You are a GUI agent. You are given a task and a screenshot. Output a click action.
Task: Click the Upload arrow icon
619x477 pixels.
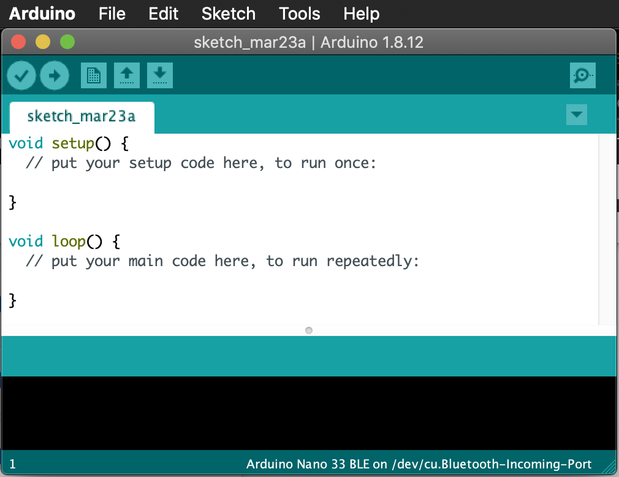(54, 75)
